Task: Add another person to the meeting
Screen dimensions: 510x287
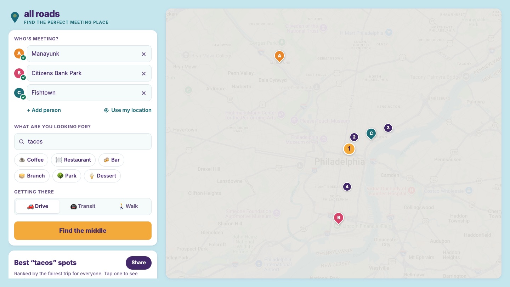Action: point(44,110)
